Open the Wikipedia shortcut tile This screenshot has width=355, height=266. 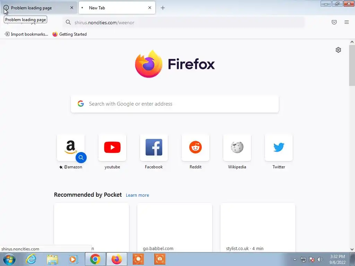(237, 148)
